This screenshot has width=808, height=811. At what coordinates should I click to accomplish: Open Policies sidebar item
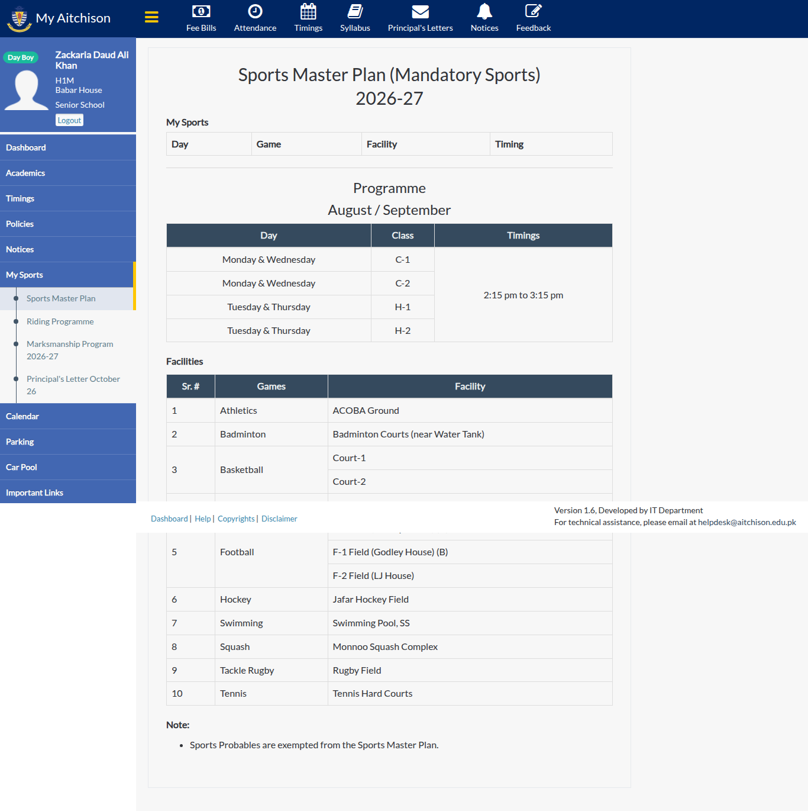click(x=68, y=224)
